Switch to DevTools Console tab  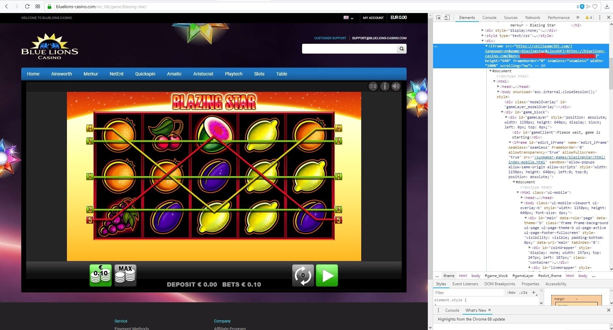point(489,18)
